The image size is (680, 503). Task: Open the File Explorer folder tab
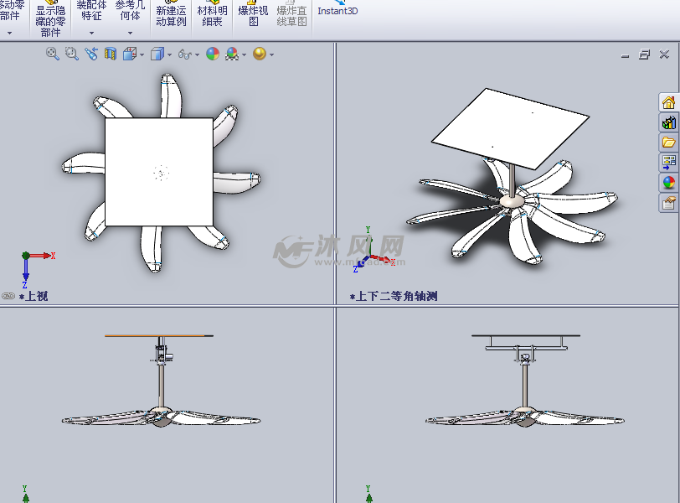pyautogui.click(x=668, y=143)
